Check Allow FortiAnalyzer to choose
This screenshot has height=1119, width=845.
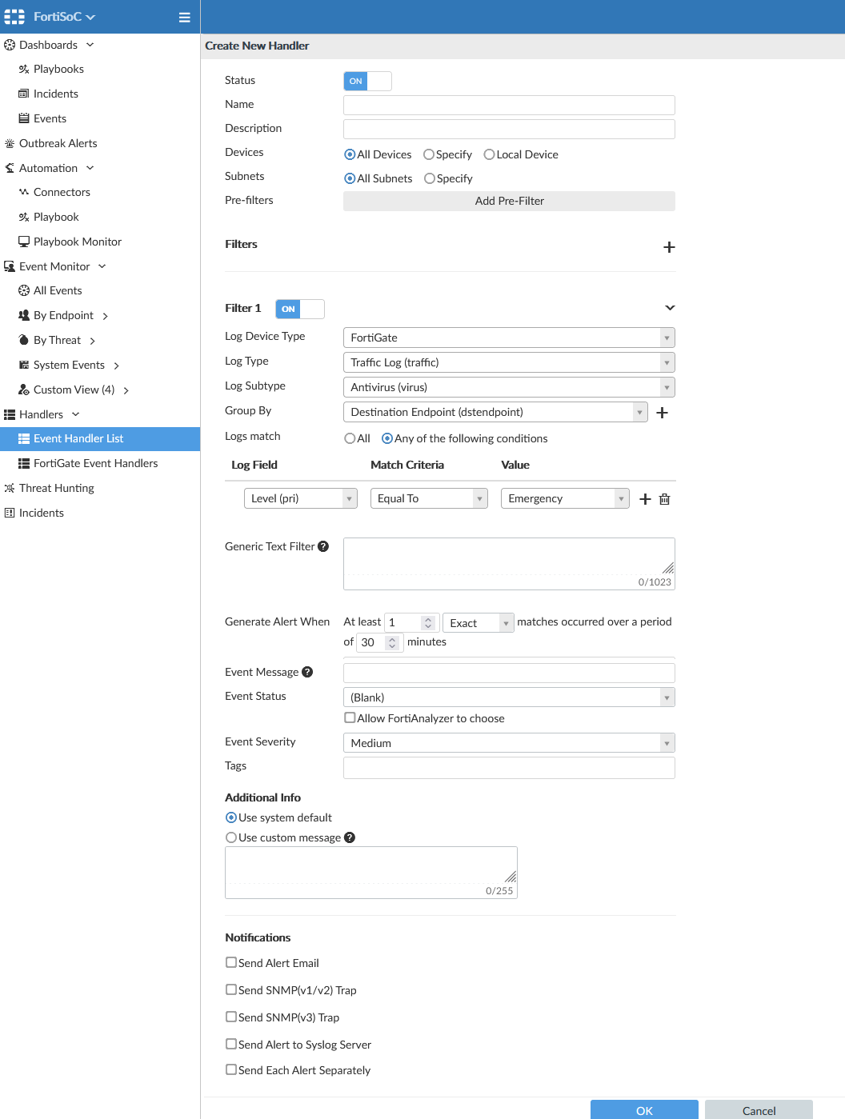[x=350, y=717]
